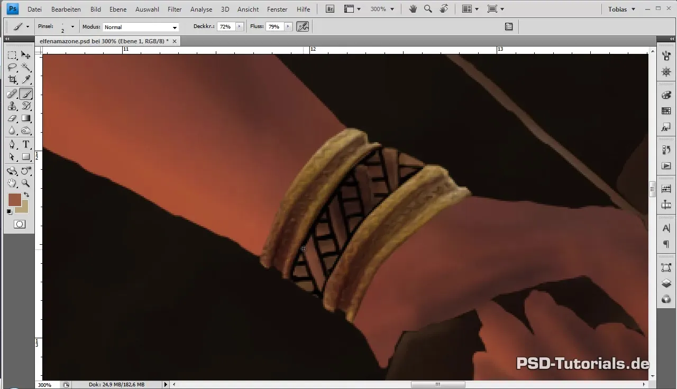
Task: Select the Rotate View tool
Action: pos(444,9)
